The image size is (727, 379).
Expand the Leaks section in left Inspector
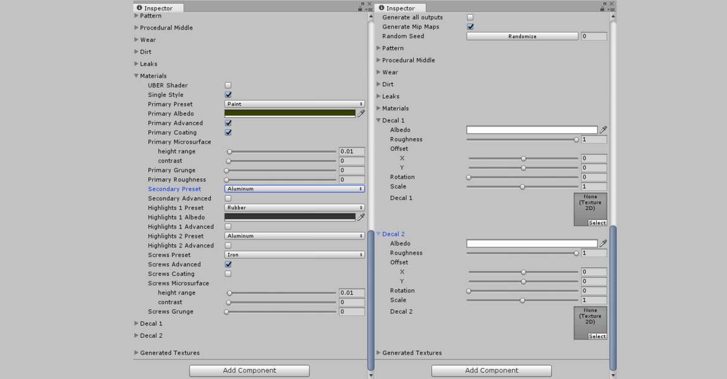136,64
